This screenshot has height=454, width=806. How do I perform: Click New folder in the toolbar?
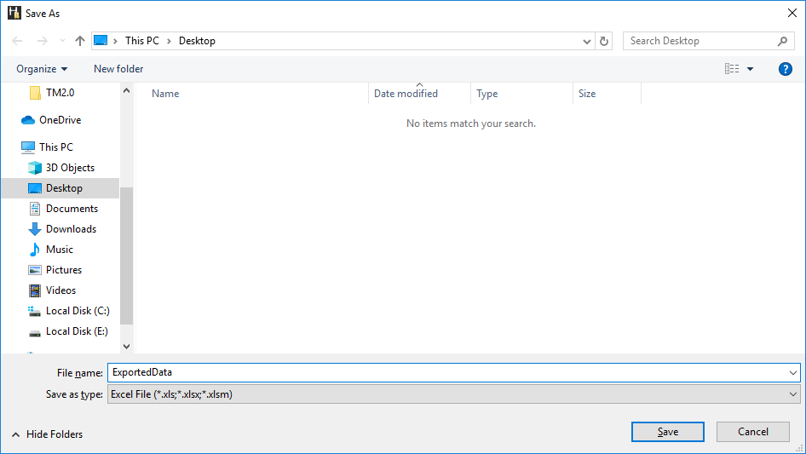[118, 69]
